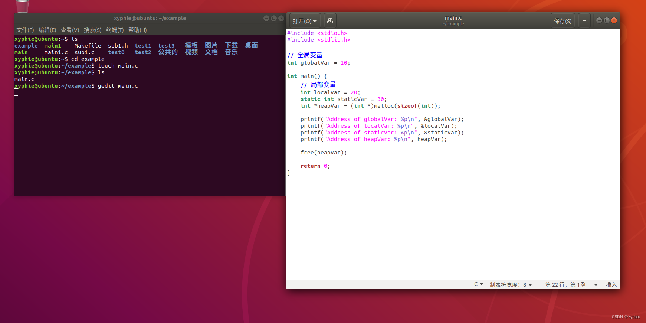Click the trash icon on desktop

[22, 6]
